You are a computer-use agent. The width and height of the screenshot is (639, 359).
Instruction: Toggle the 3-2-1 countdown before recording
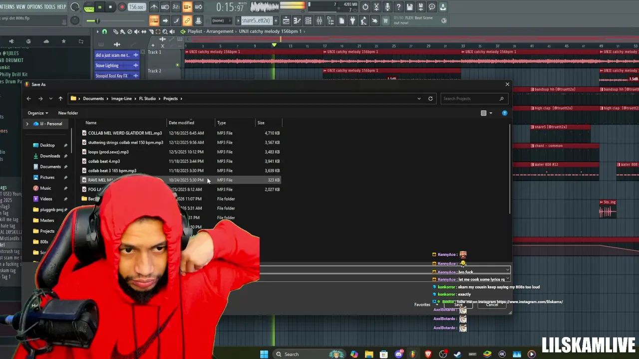tap(176, 7)
